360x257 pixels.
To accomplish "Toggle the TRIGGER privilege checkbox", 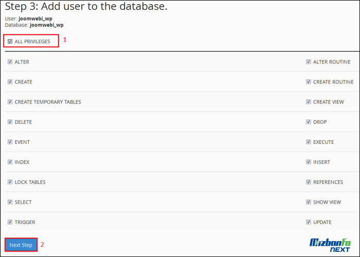I will [x=10, y=222].
